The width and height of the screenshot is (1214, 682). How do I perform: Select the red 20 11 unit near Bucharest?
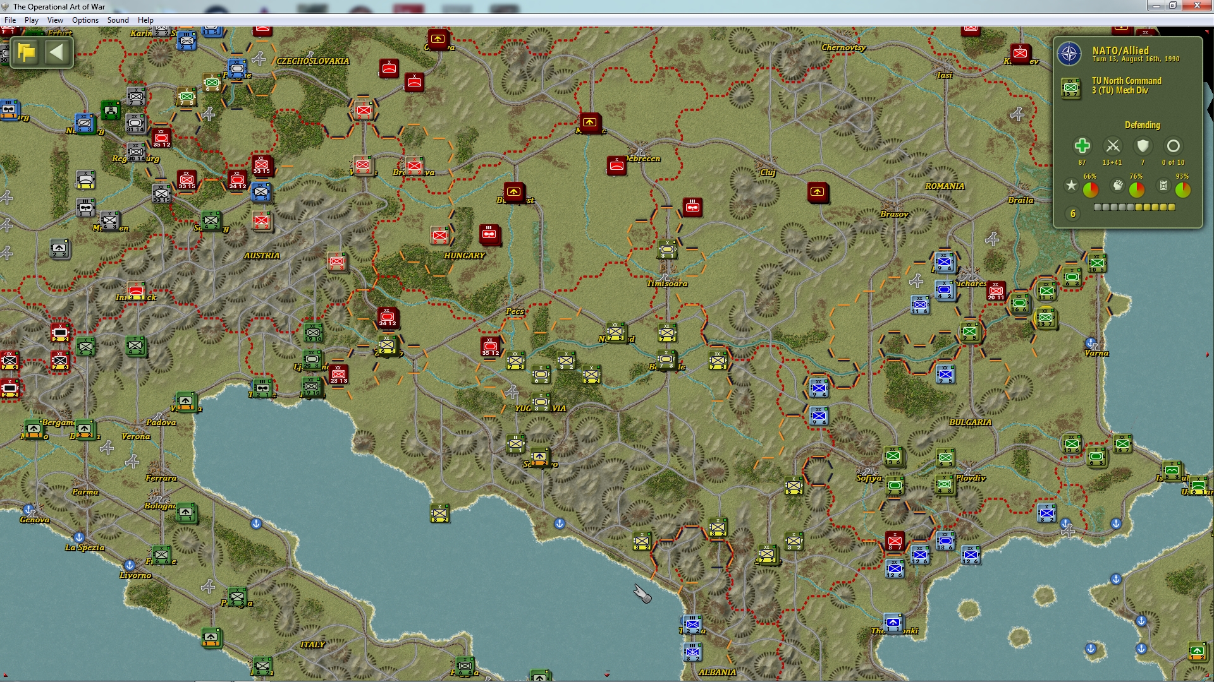pyautogui.click(x=996, y=291)
